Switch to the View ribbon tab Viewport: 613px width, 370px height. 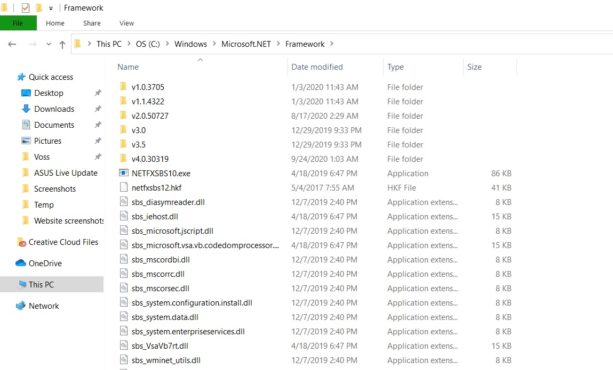126,23
